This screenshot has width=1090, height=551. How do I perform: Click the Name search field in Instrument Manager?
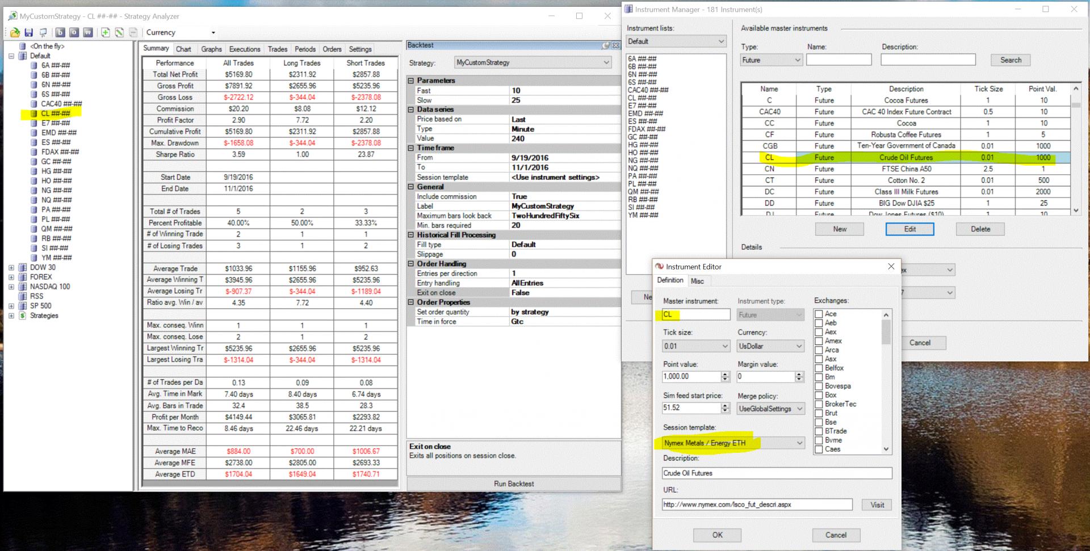[x=839, y=60]
